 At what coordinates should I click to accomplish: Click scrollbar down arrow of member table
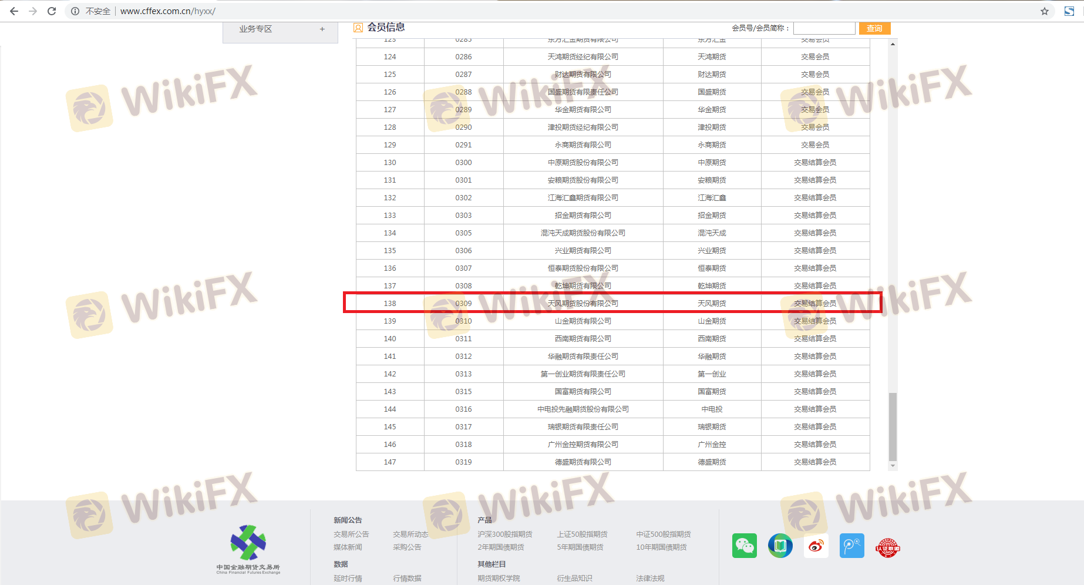tap(893, 466)
